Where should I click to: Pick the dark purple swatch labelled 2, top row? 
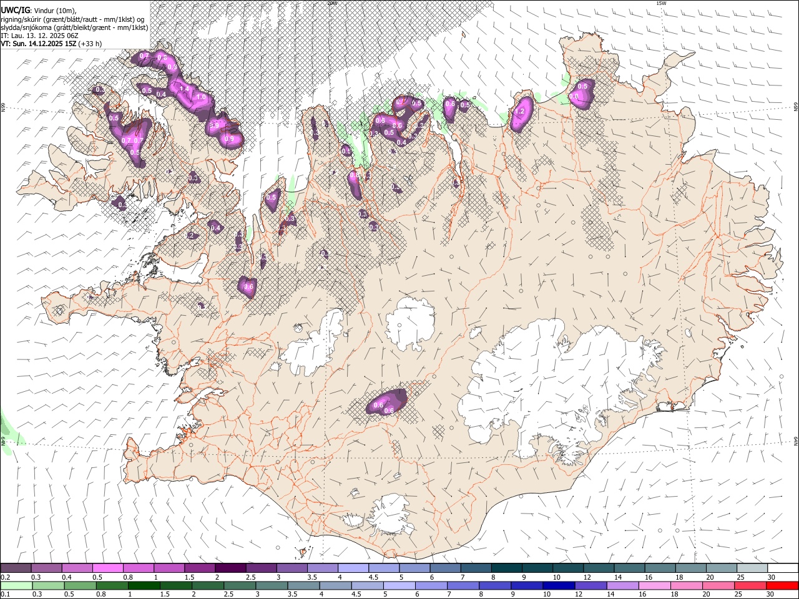point(230,568)
